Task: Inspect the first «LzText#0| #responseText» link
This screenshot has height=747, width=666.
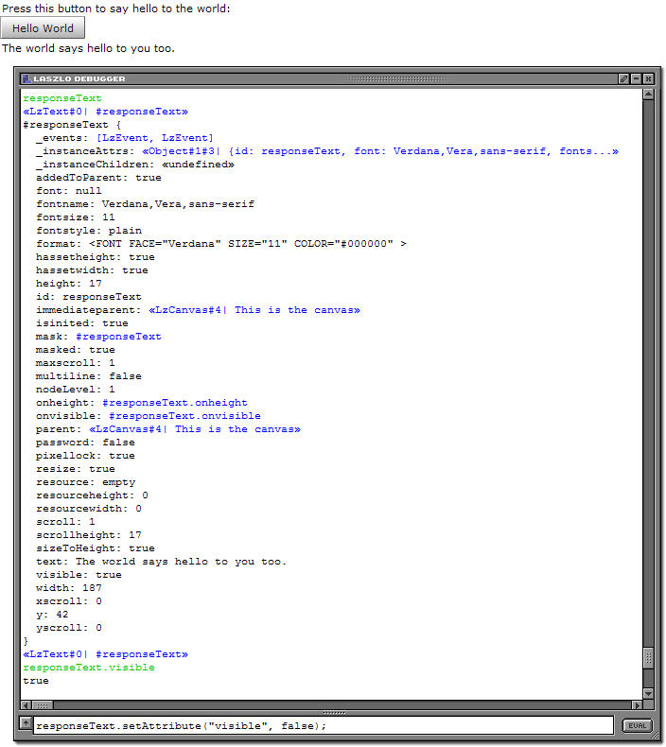Action: coord(105,112)
